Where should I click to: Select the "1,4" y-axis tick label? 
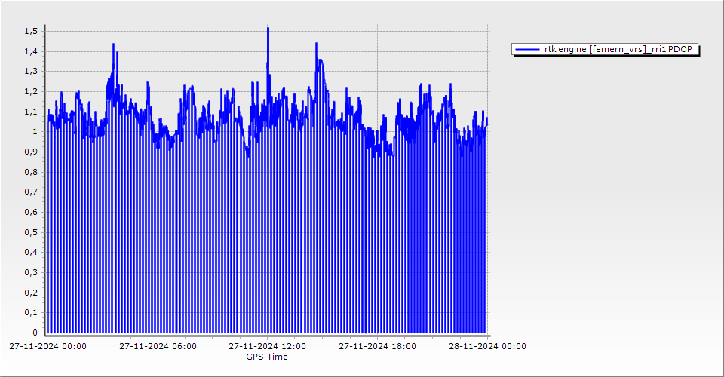coord(31,51)
